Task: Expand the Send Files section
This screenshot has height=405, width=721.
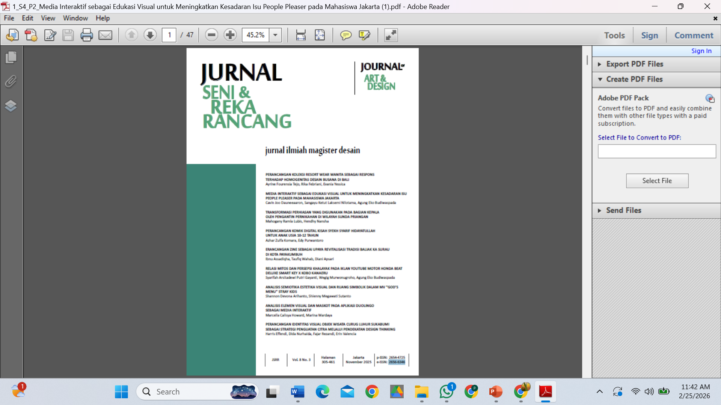Action: [623, 210]
